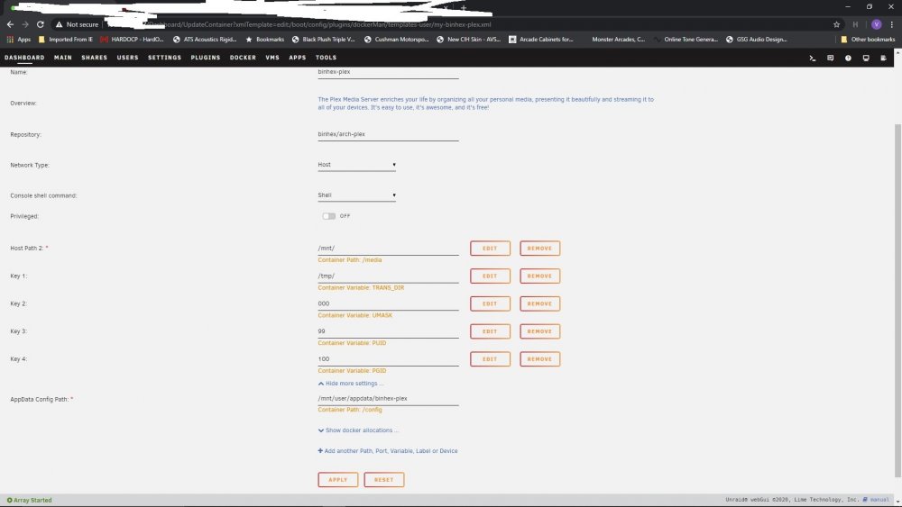This screenshot has width=902, height=507.
Task: Click Edit for Key 1
Action: [x=490, y=276]
